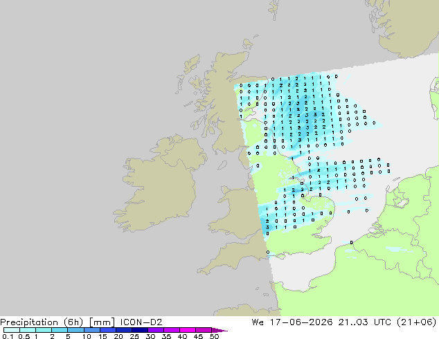Click the "Precipitation (6h)" title text
This screenshot has width=439, height=339.
click(42, 322)
